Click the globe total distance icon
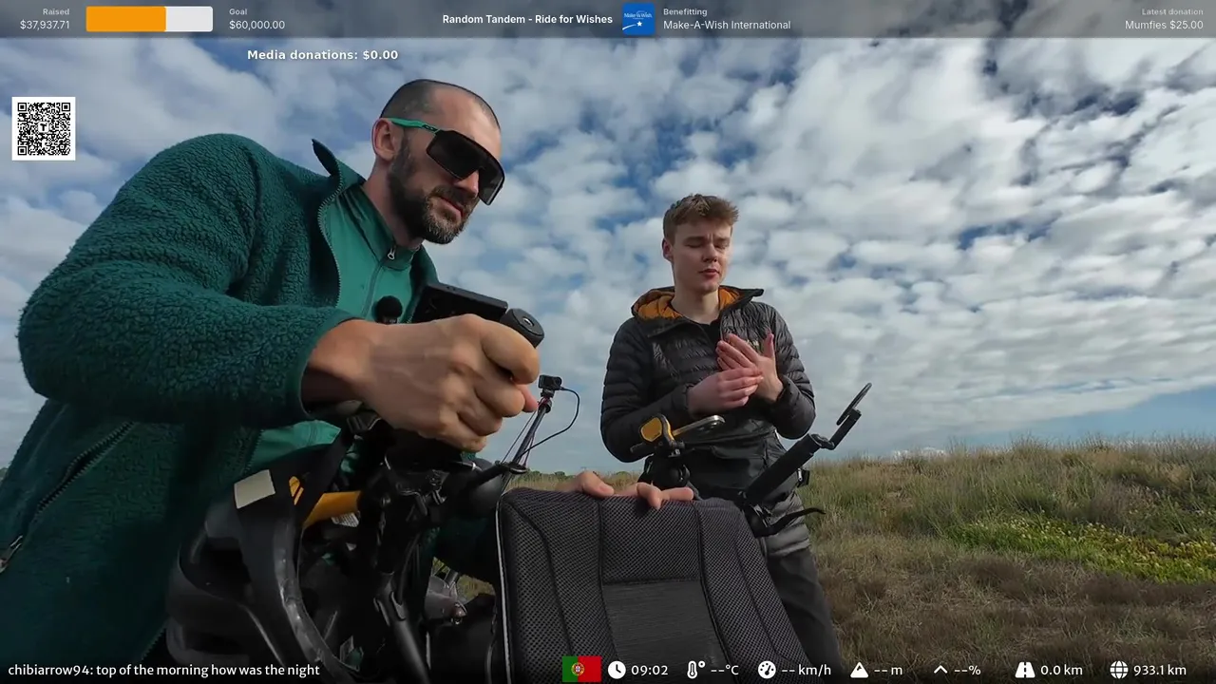Screen dimensions: 1216x684 1119,670
